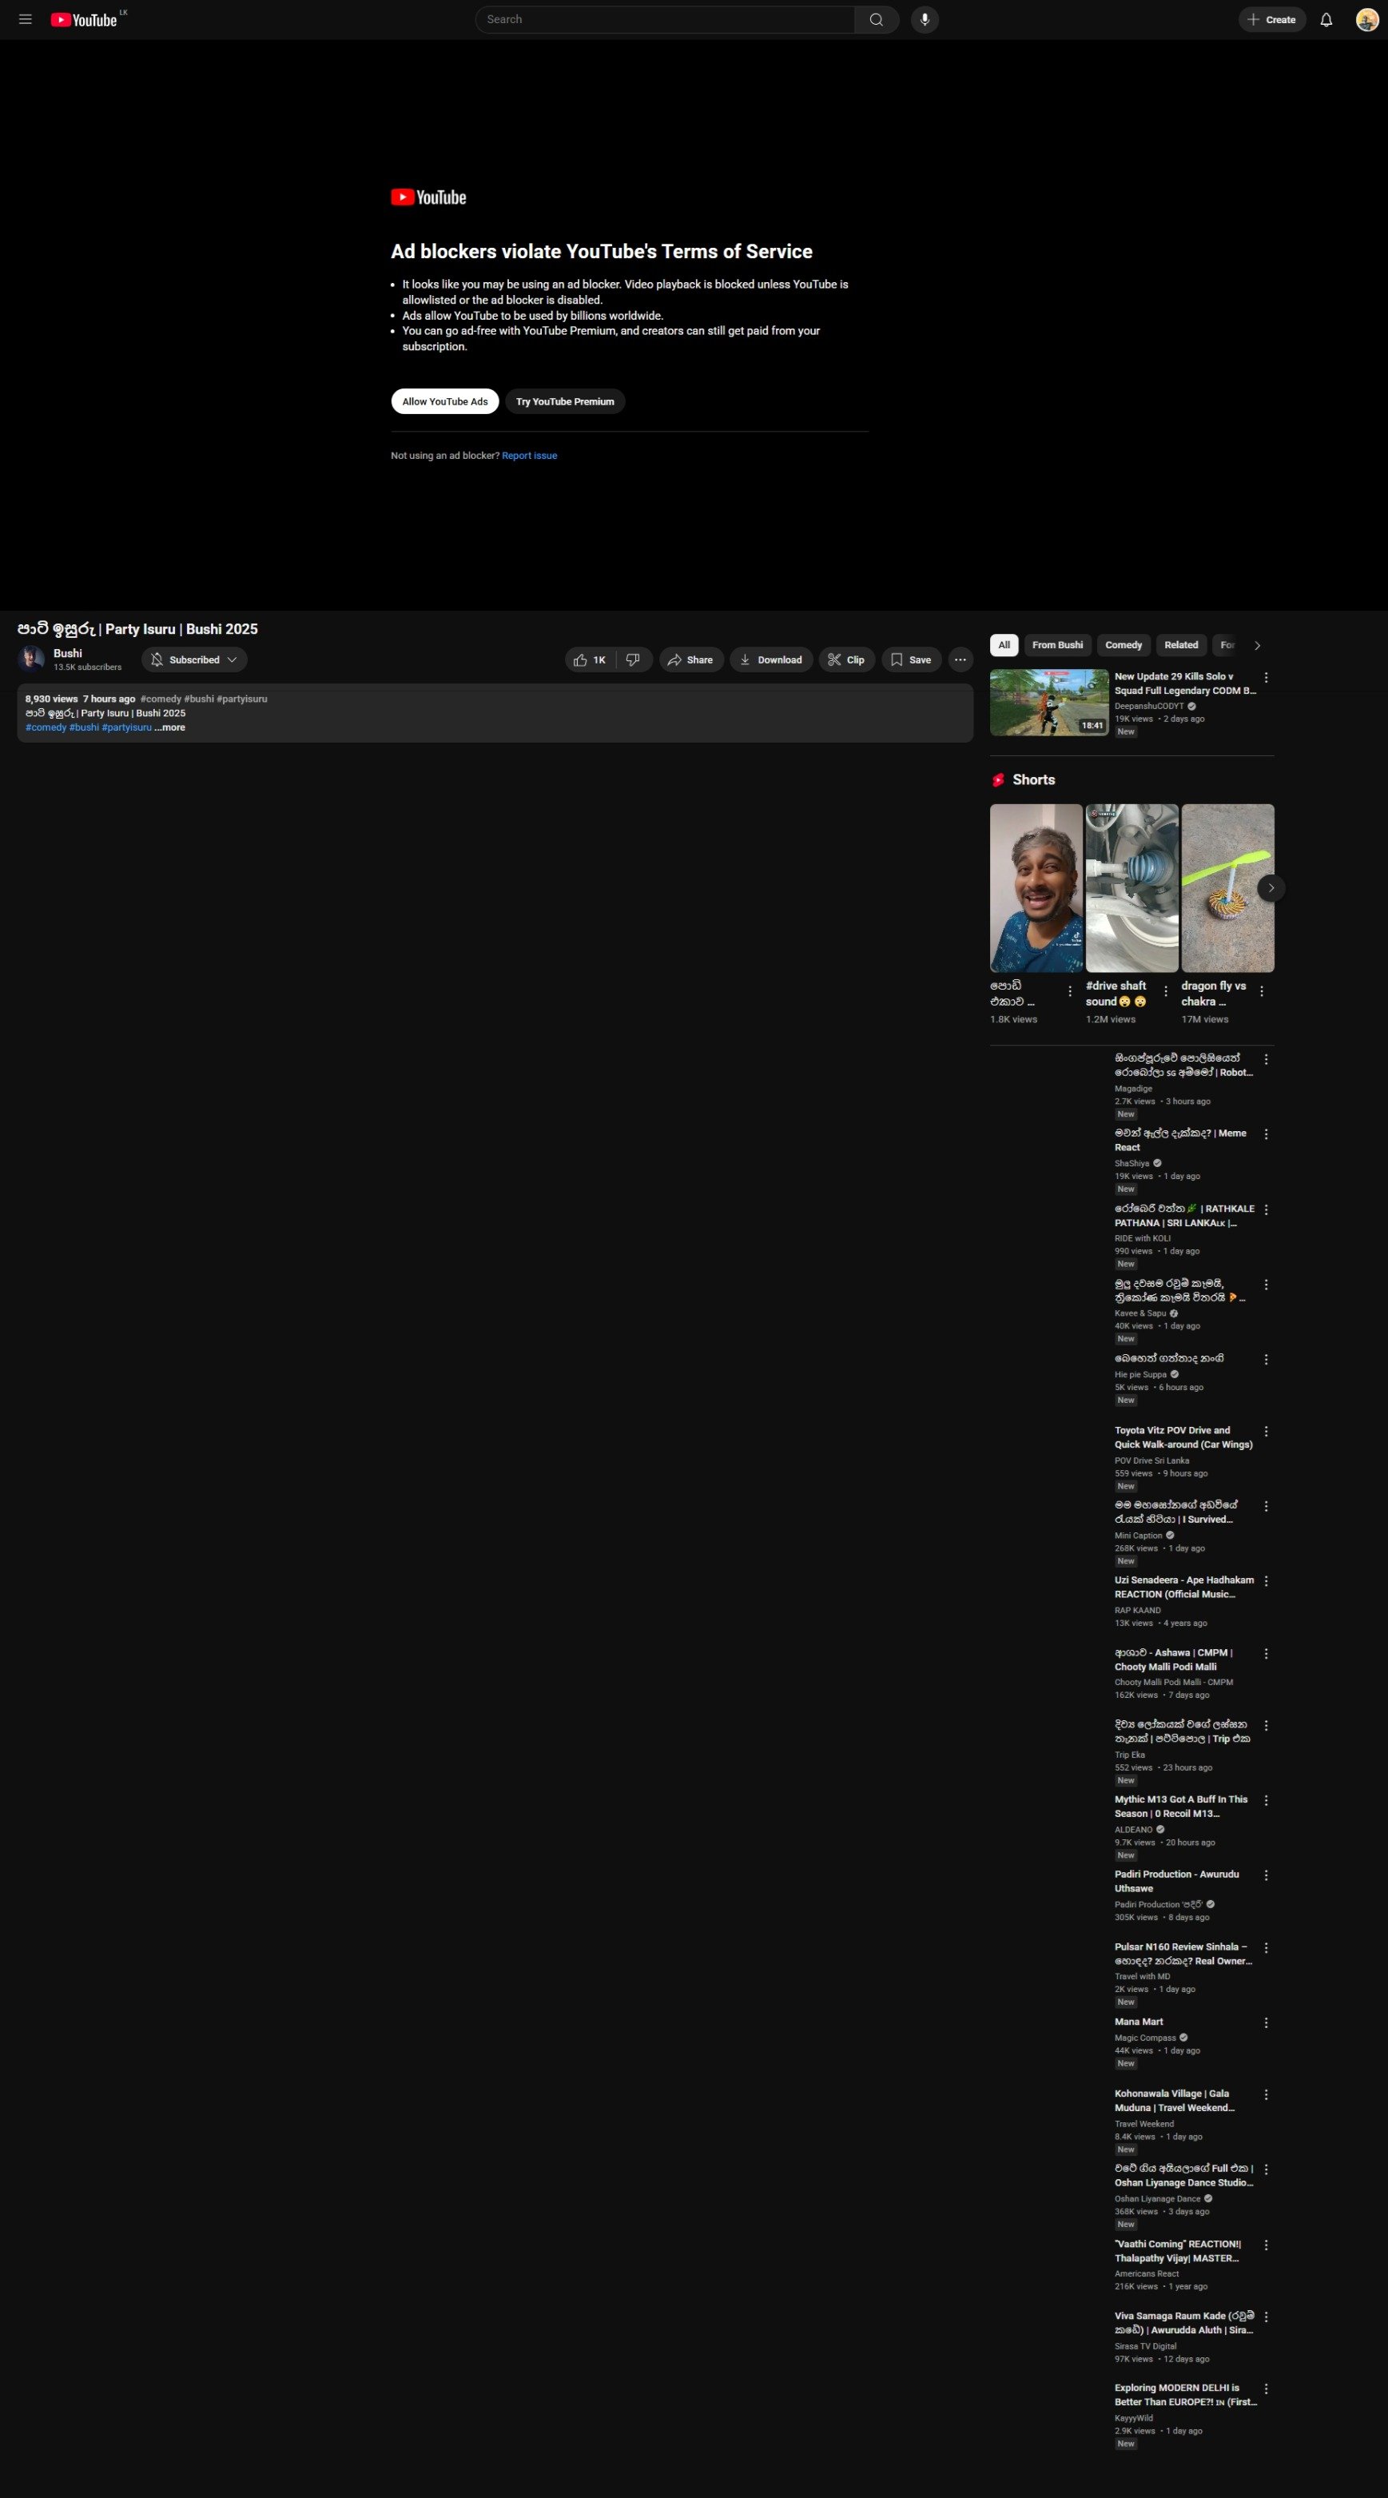The width and height of the screenshot is (1388, 2498).
Task: Switch to the Related filter chip
Action: 1180,645
